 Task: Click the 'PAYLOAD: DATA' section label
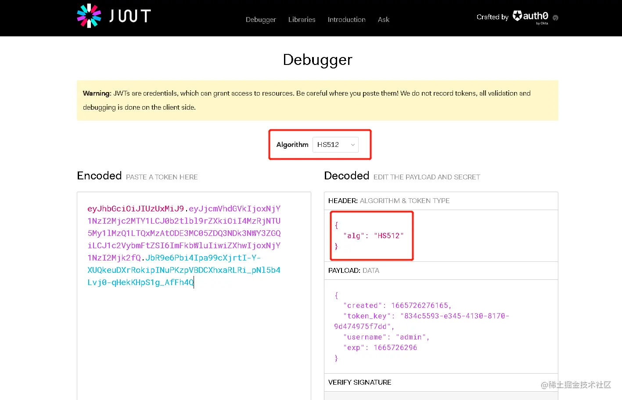[354, 271]
